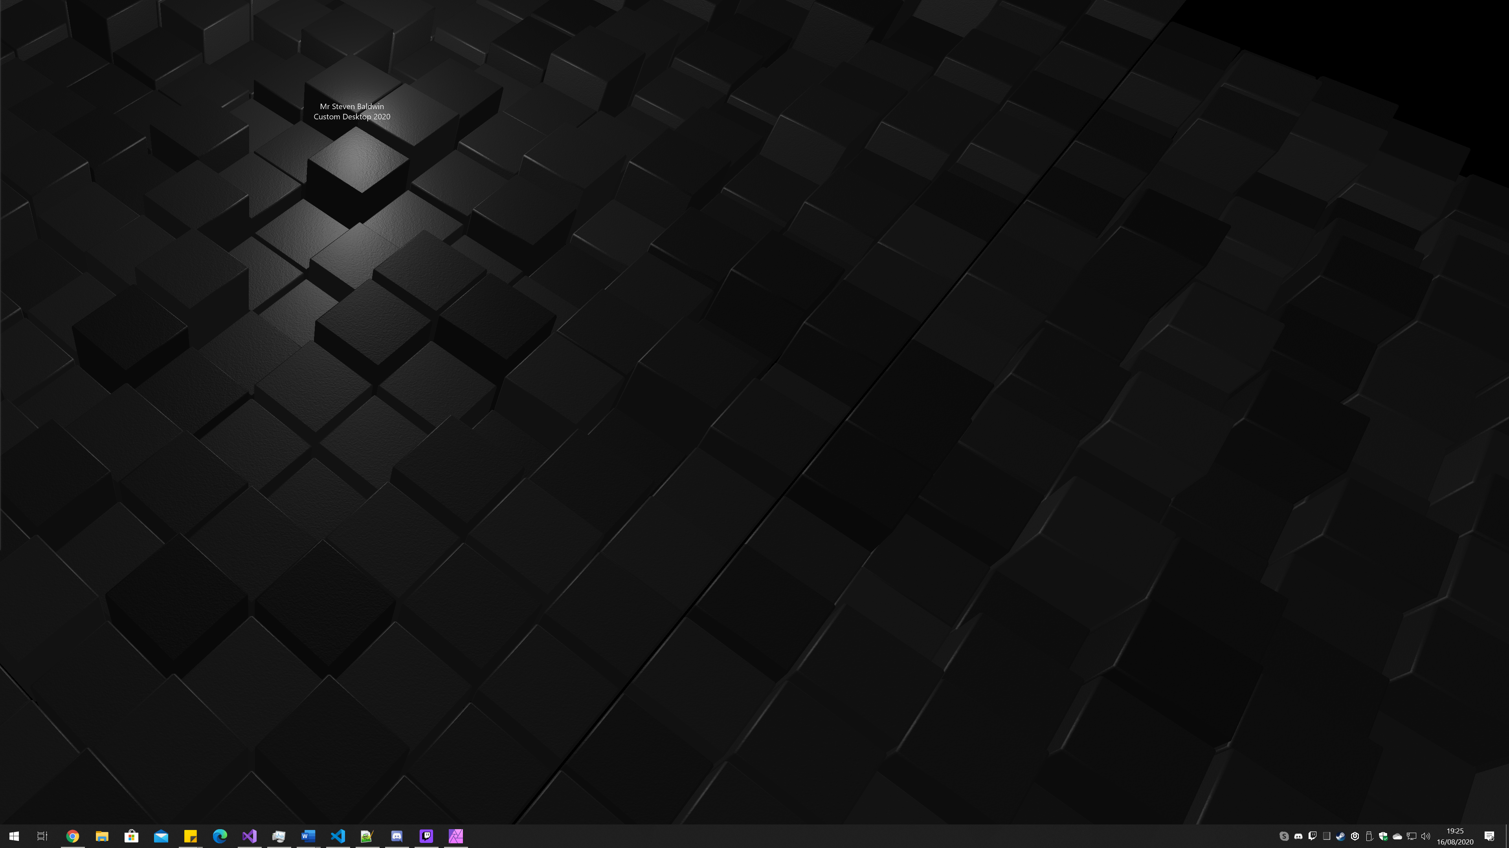1509x848 pixels.
Task: Switch to Affinity Photo on the taskbar
Action: (456, 836)
